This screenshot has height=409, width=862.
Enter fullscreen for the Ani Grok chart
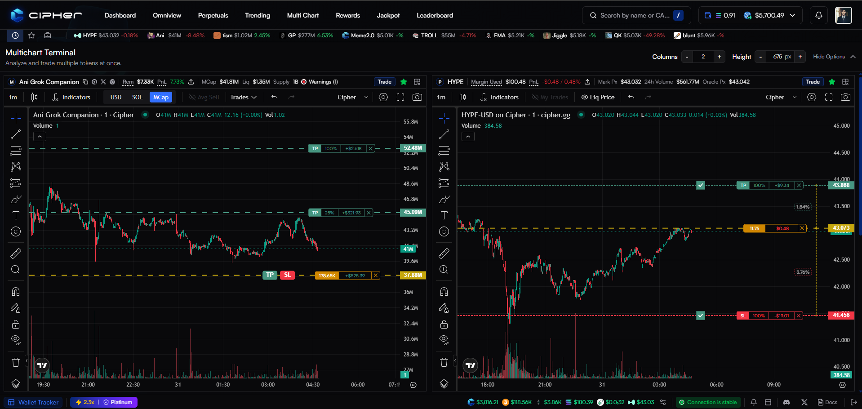pyautogui.click(x=400, y=97)
